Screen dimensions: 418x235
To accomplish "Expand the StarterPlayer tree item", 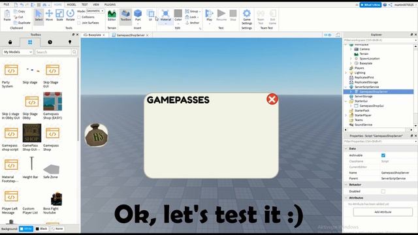I will coord(346,116).
